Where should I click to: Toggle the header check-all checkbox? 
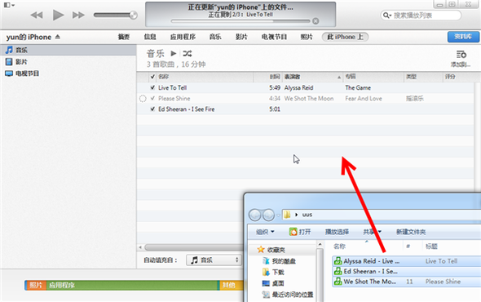[152, 77]
